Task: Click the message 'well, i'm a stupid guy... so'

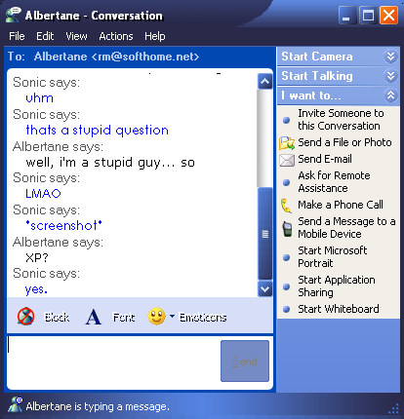Action: pos(110,163)
